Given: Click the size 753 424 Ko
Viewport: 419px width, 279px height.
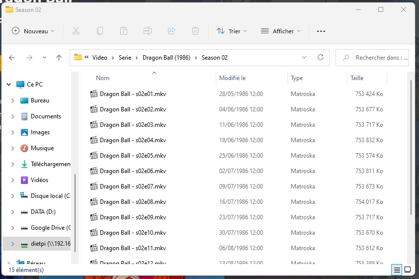Looking at the screenshot, I should [x=369, y=94].
